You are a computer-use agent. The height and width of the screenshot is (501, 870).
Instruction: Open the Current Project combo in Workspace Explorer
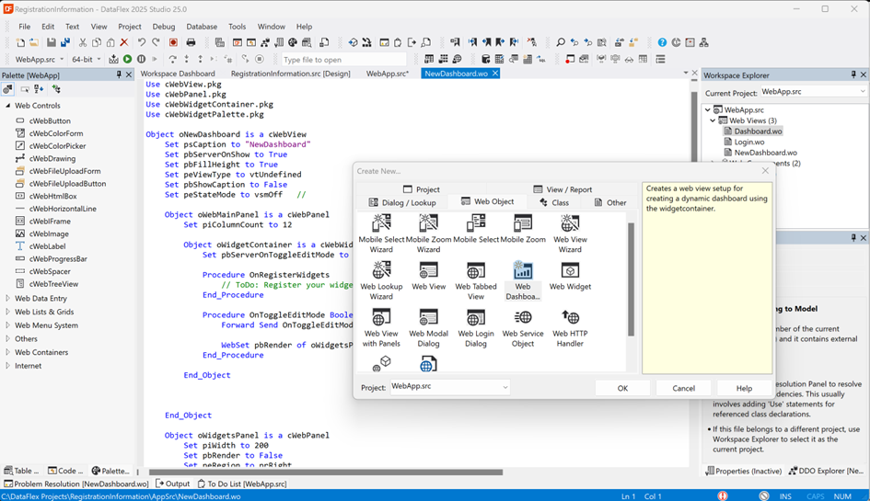812,92
